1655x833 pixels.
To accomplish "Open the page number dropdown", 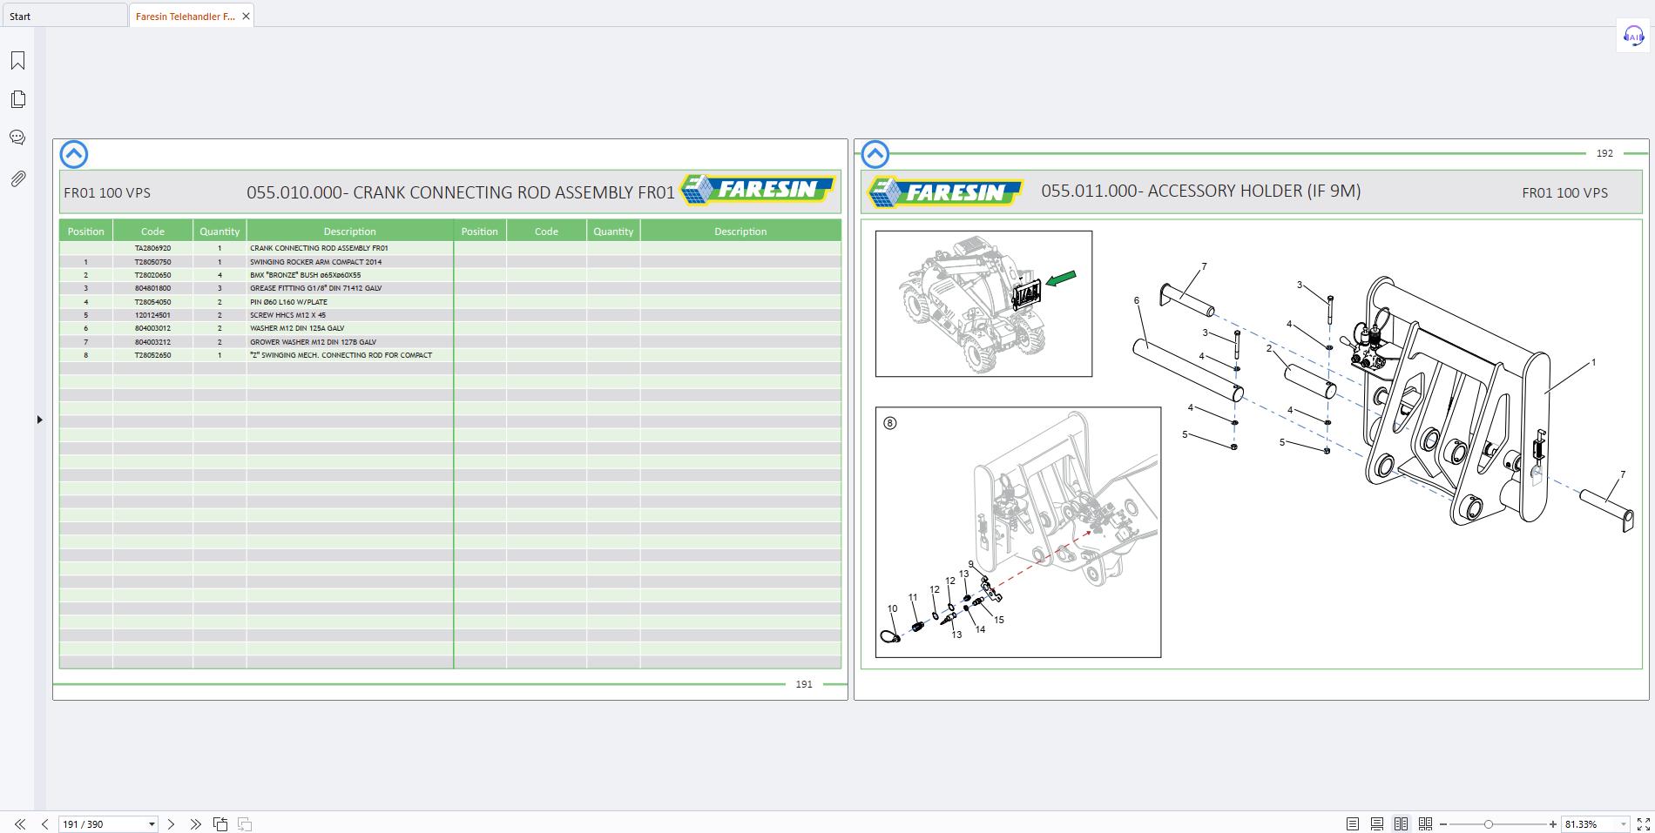I will pyautogui.click(x=152, y=823).
